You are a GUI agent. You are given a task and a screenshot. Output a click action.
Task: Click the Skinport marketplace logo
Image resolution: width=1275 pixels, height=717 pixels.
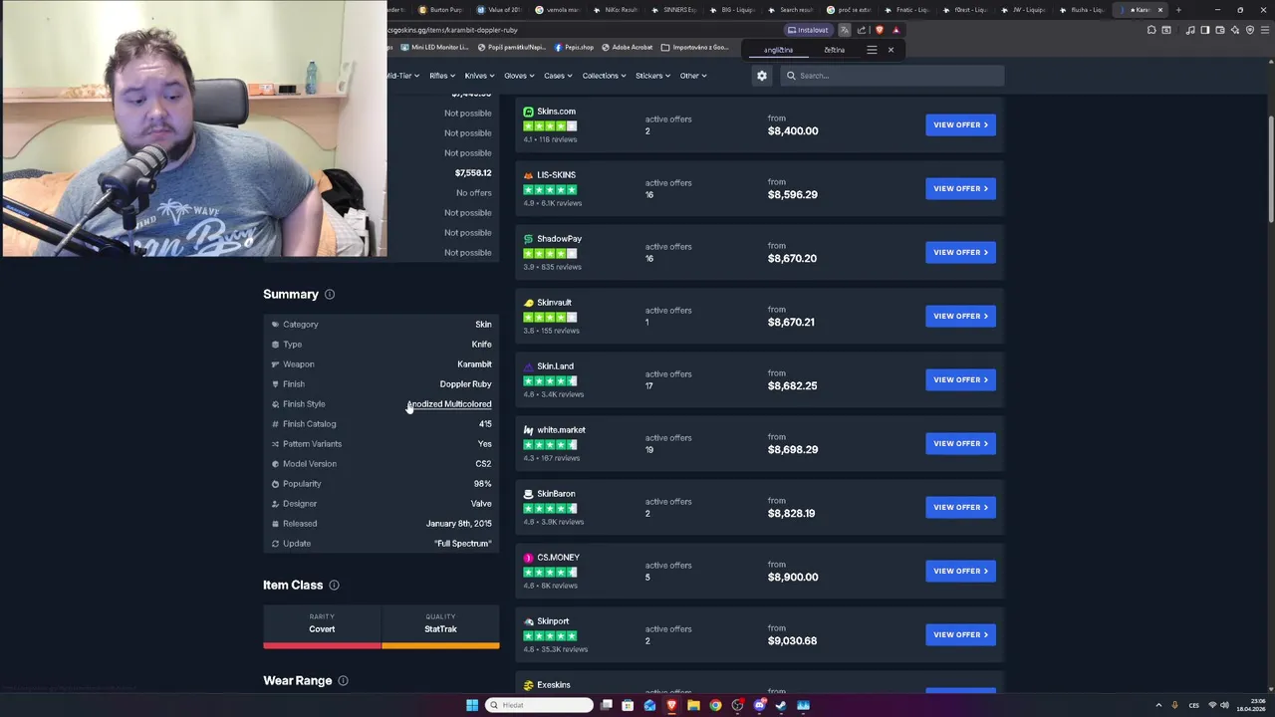pos(528,621)
